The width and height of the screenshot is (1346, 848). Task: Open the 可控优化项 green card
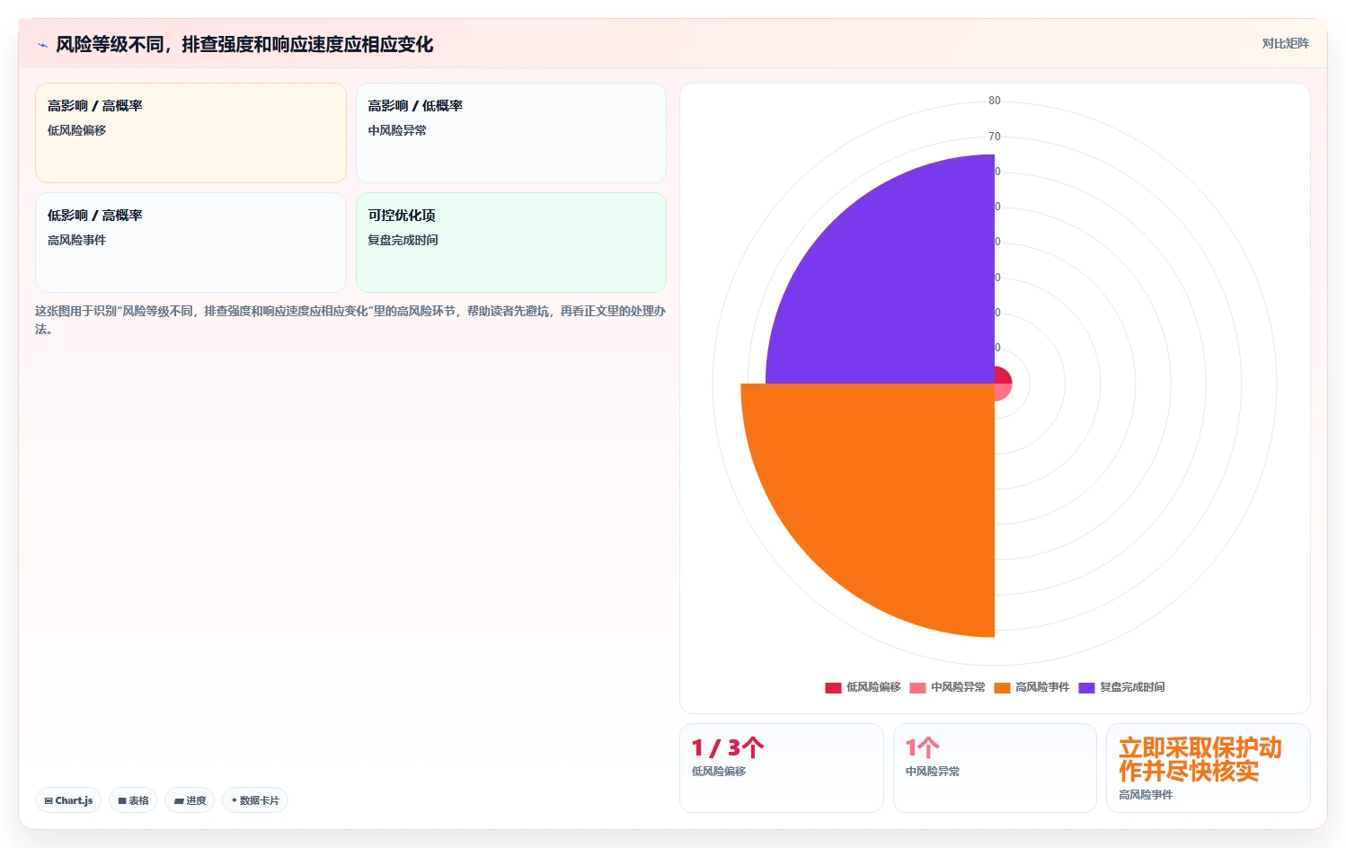point(511,243)
